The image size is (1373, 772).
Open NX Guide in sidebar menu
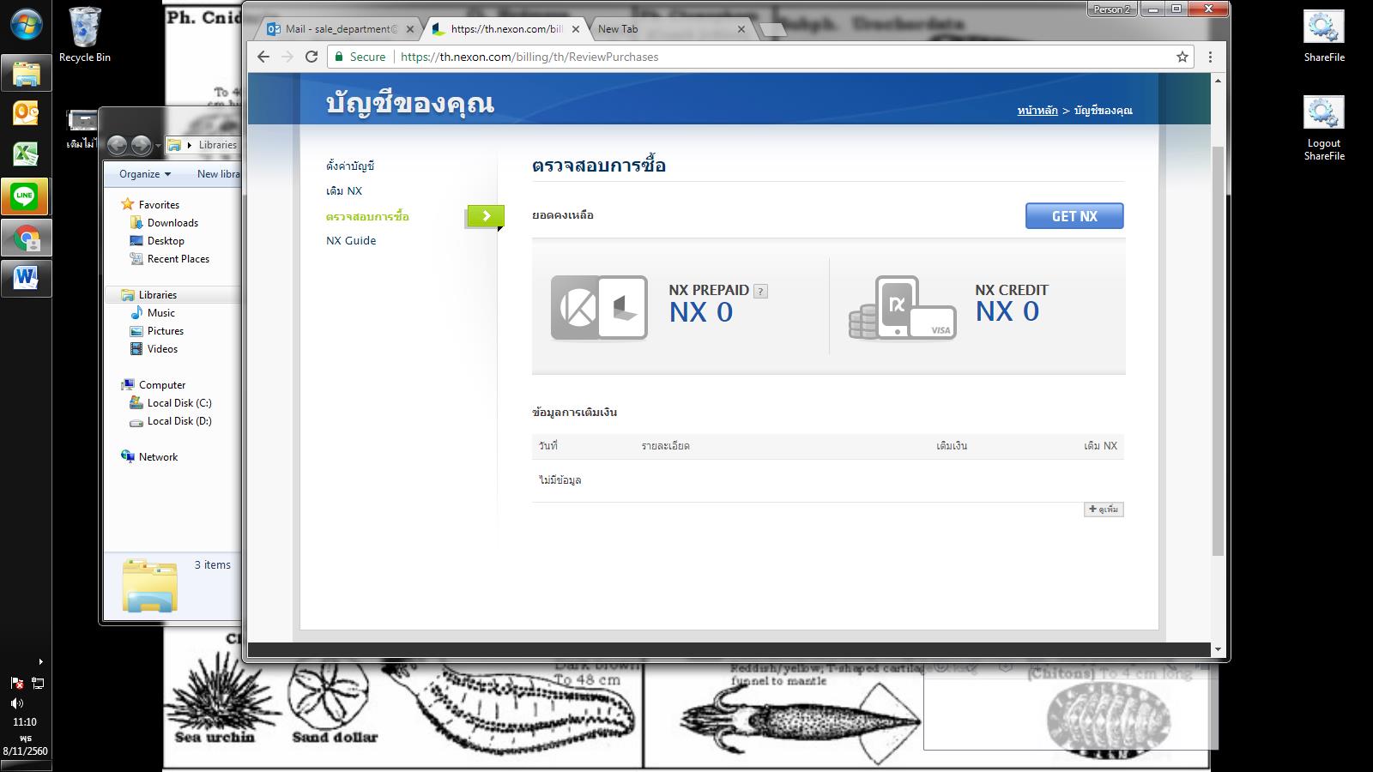pos(351,241)
